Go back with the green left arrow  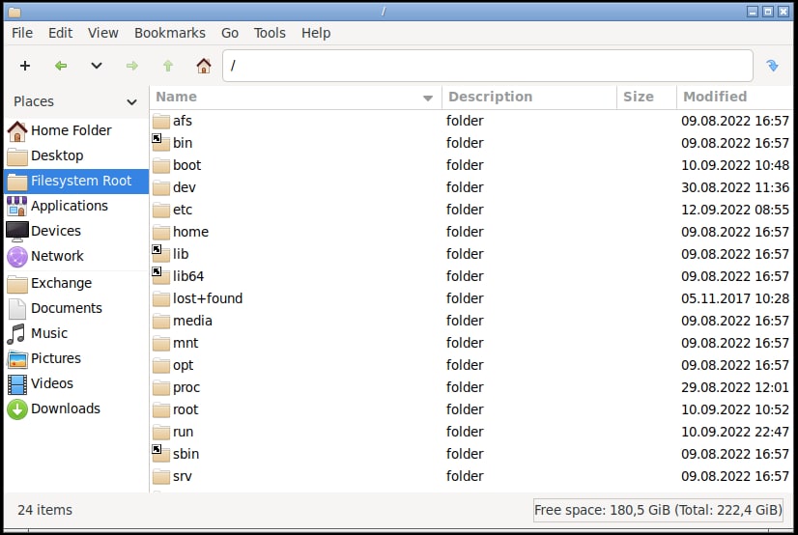[x=61, y=66]
